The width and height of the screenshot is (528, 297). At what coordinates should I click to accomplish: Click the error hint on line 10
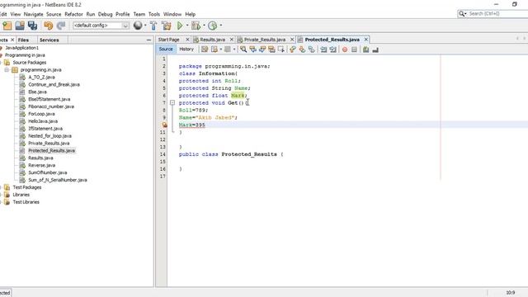[164, 125]
